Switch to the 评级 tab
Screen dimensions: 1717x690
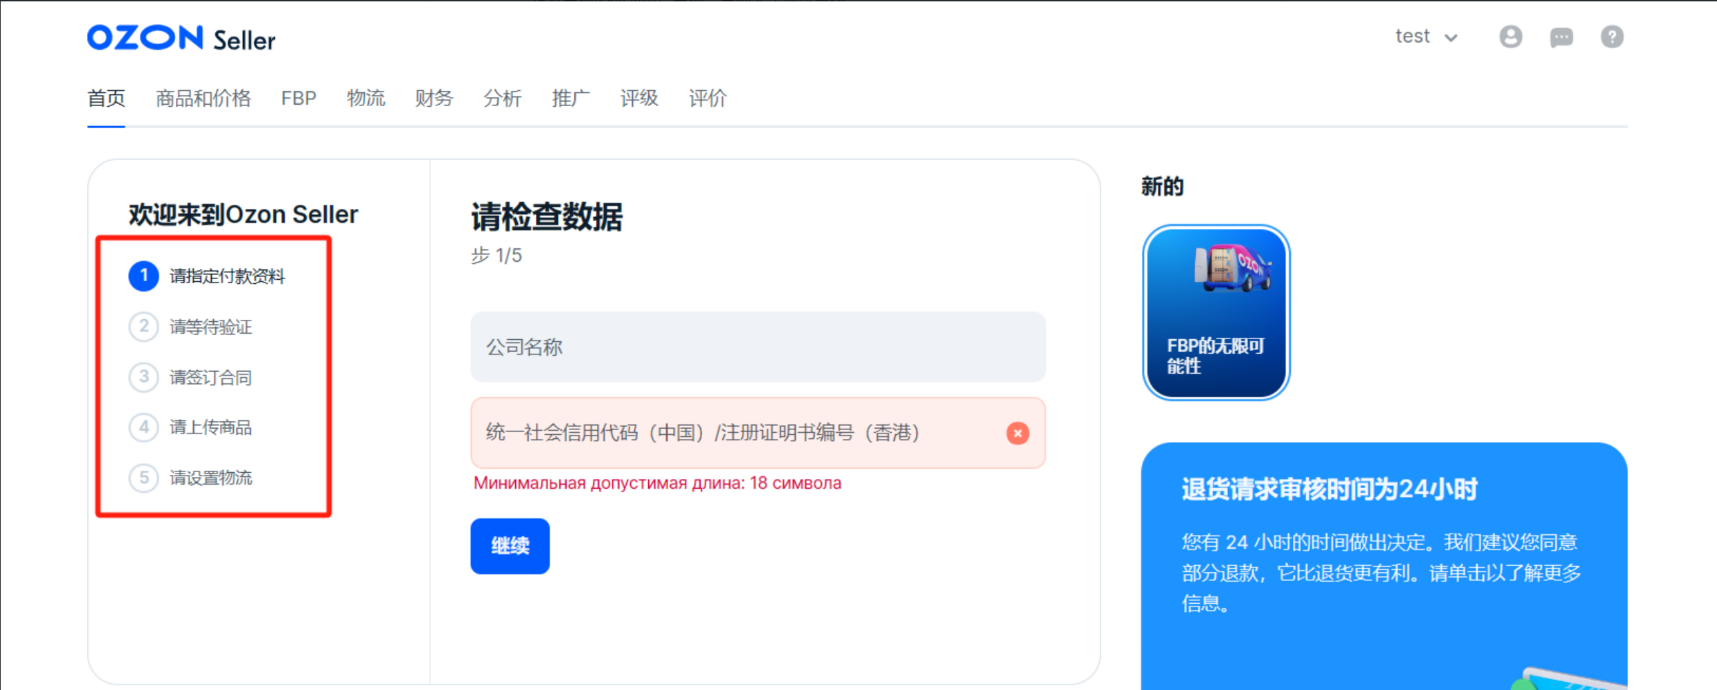click(x=639, y=99)
